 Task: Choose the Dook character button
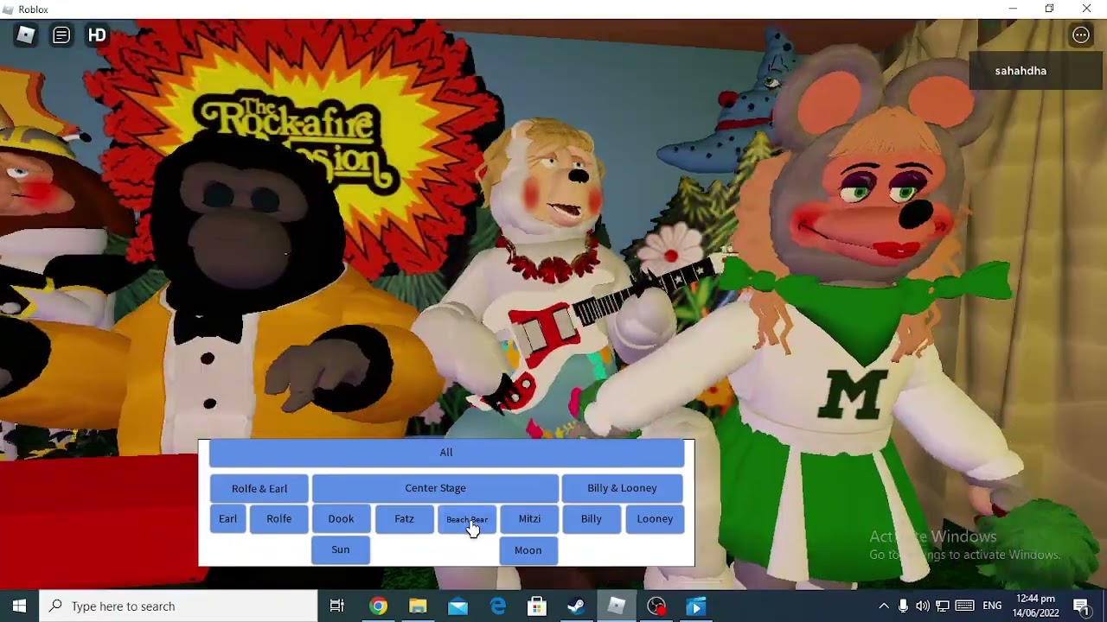click(341, 519)
